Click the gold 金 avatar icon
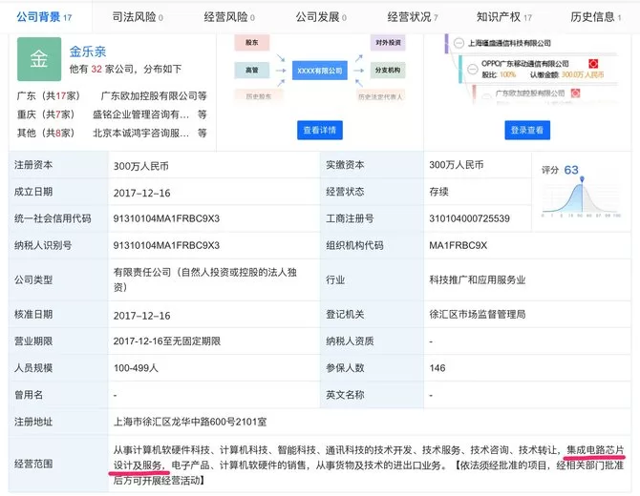Screen dimensions: 640x496 click(x=39, y=59)
